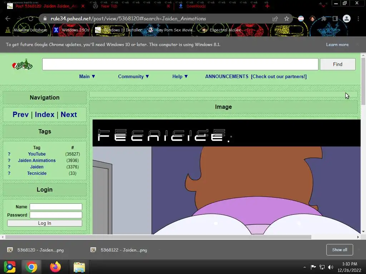Switch to the New Tab tab
The image size is (366, 274).
click(109, 6)
